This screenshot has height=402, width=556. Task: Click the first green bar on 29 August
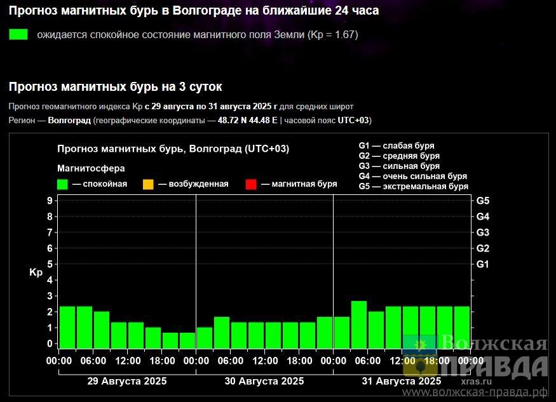67,326
